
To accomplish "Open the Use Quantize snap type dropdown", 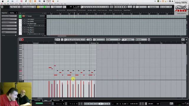I will pyautogui.click(x=153, y=7).
